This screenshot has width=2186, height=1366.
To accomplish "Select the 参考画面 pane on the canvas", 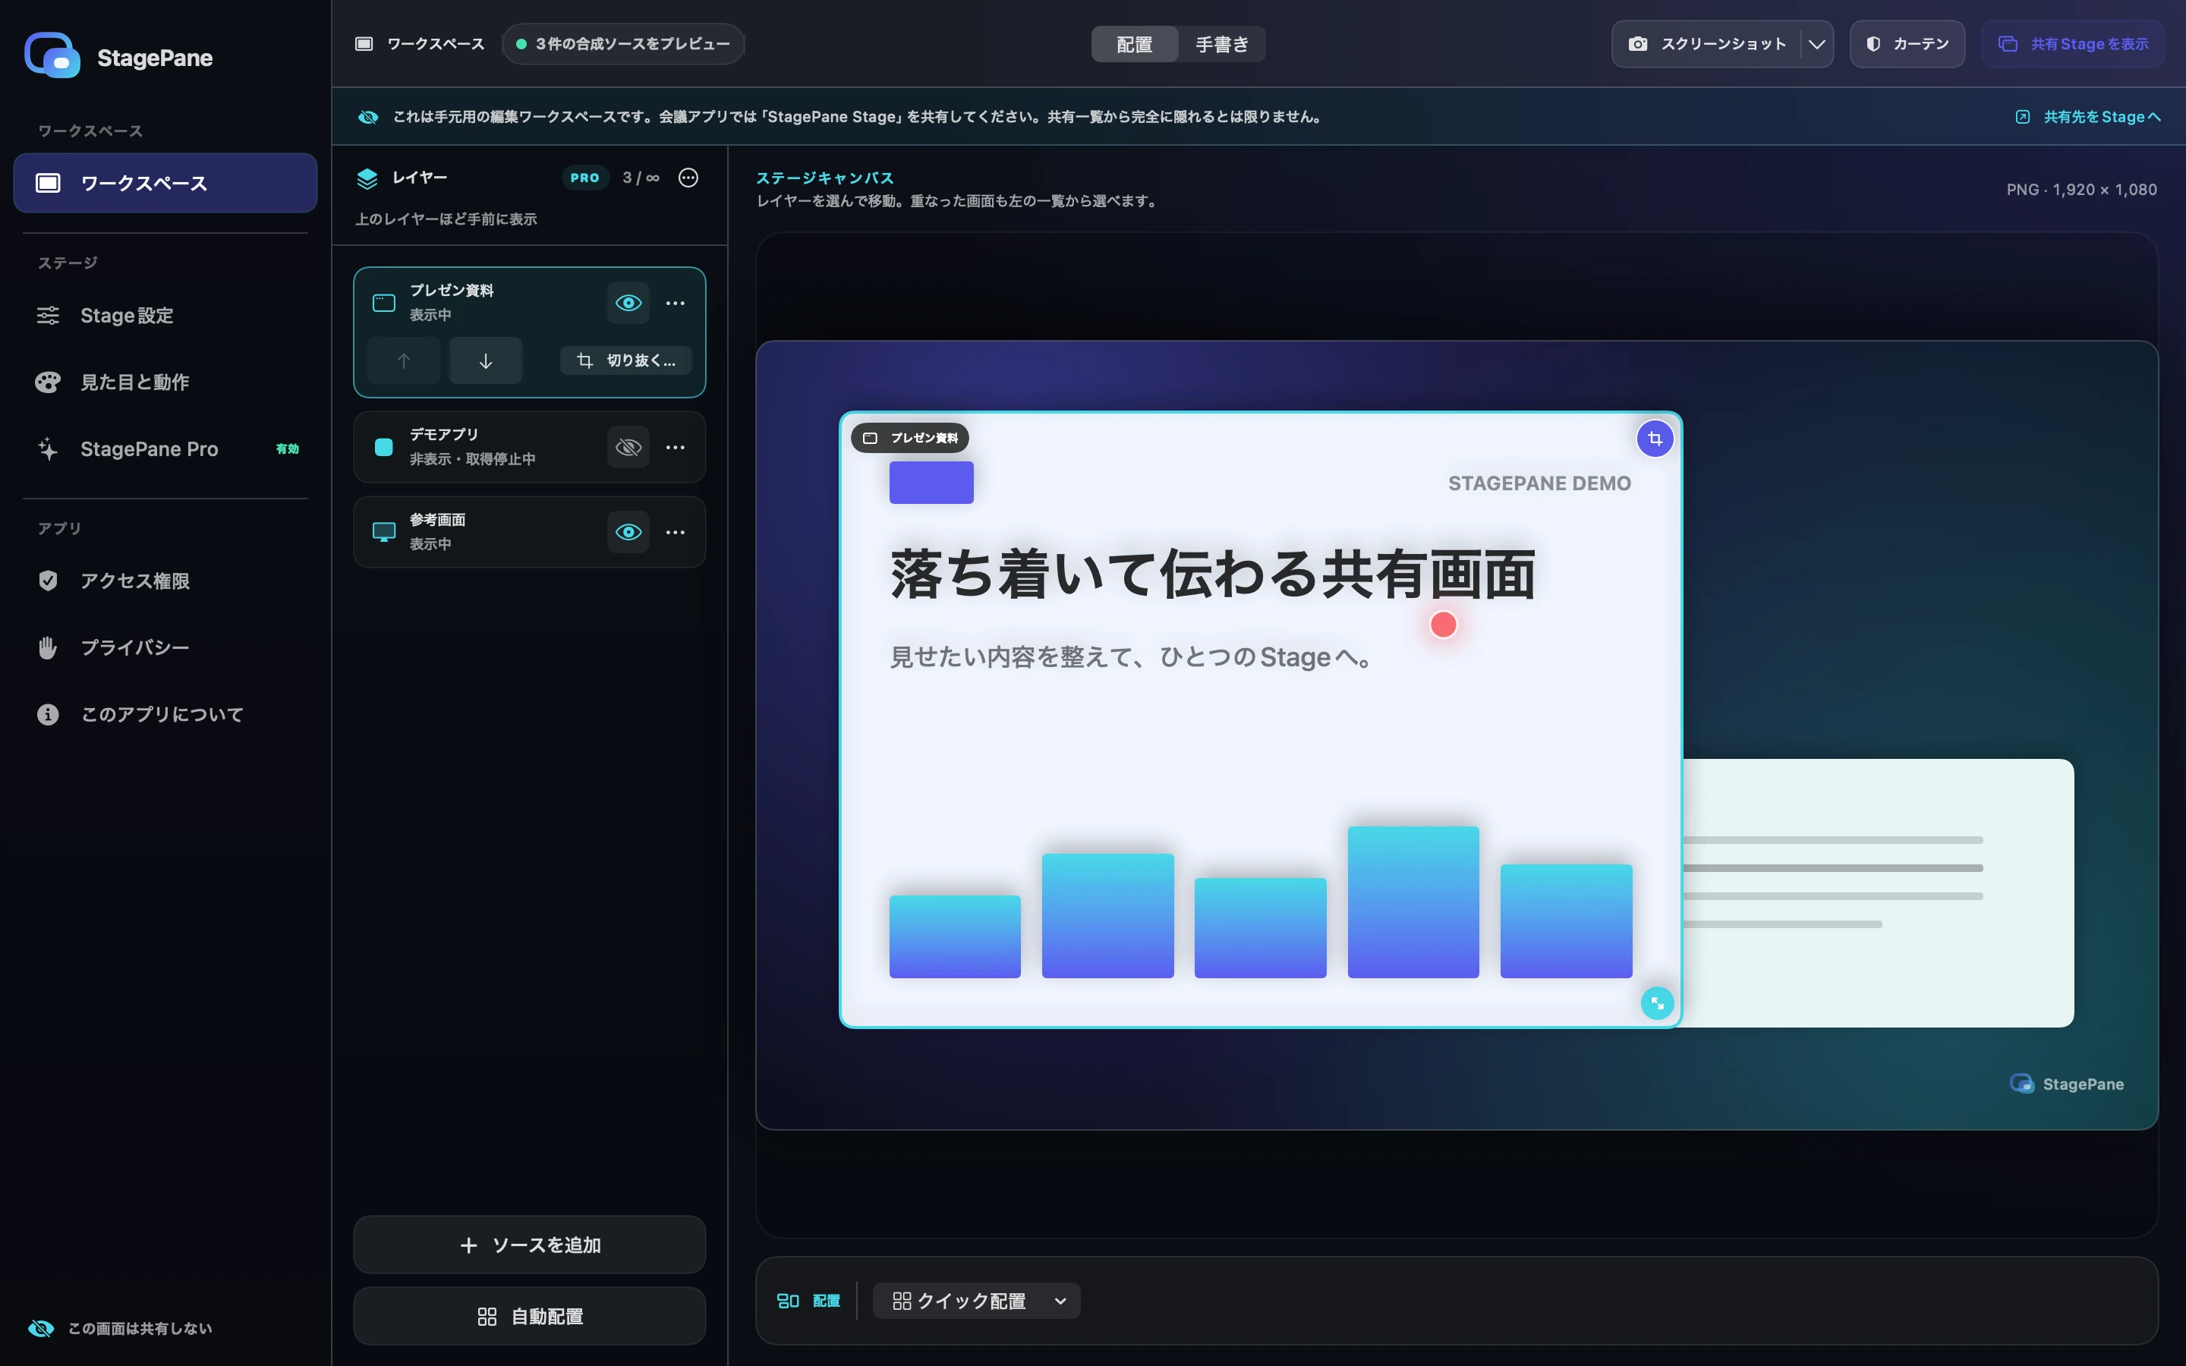I will (x=1877, y=892).
